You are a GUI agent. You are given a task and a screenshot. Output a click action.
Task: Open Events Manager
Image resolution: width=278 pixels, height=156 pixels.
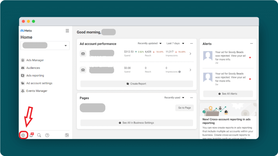[37, 91]
